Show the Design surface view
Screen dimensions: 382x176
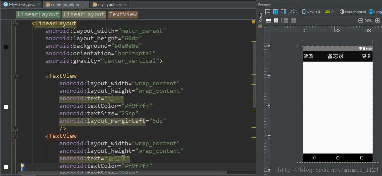pos(268,12)
